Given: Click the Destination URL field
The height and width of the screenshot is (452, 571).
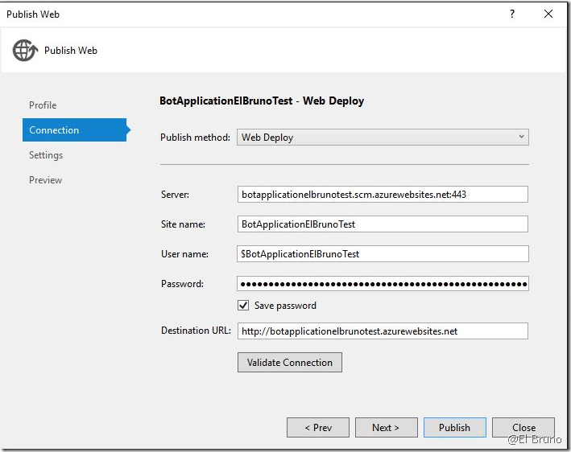Looking at the screenshot, I should click(383, 331).
